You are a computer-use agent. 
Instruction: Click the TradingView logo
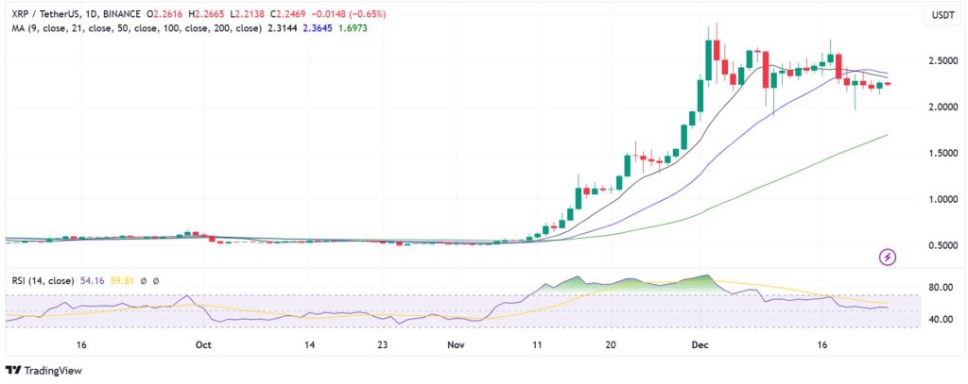pyautogui.click(x=43, y=369)
